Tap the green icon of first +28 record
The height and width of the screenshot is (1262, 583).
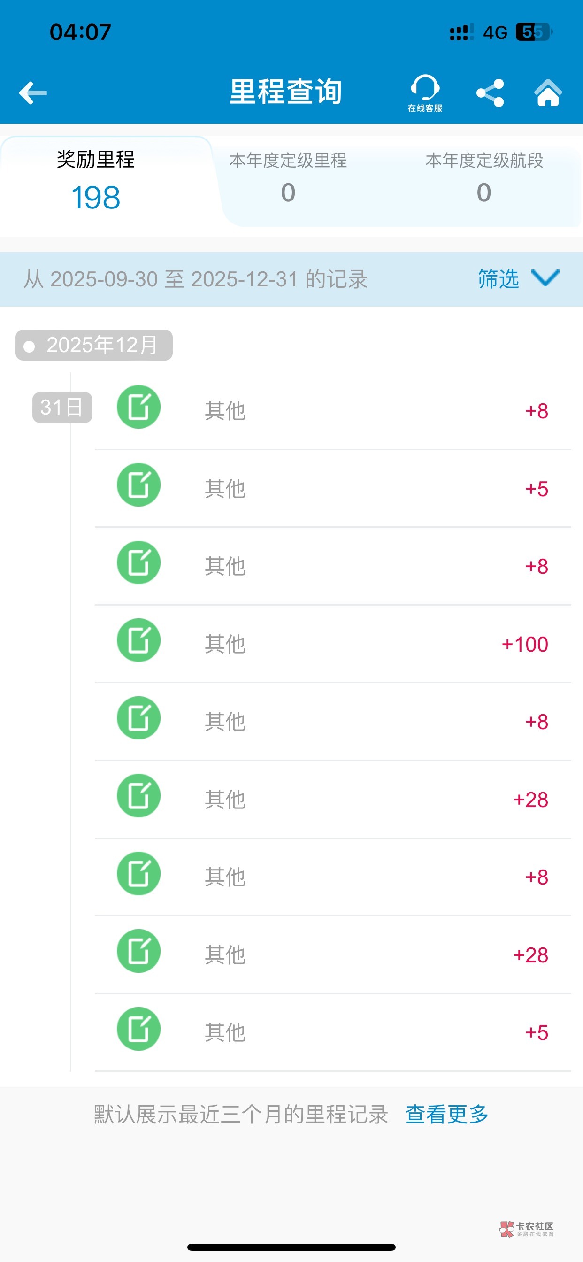pyautogui.click(x=138, y=796)
